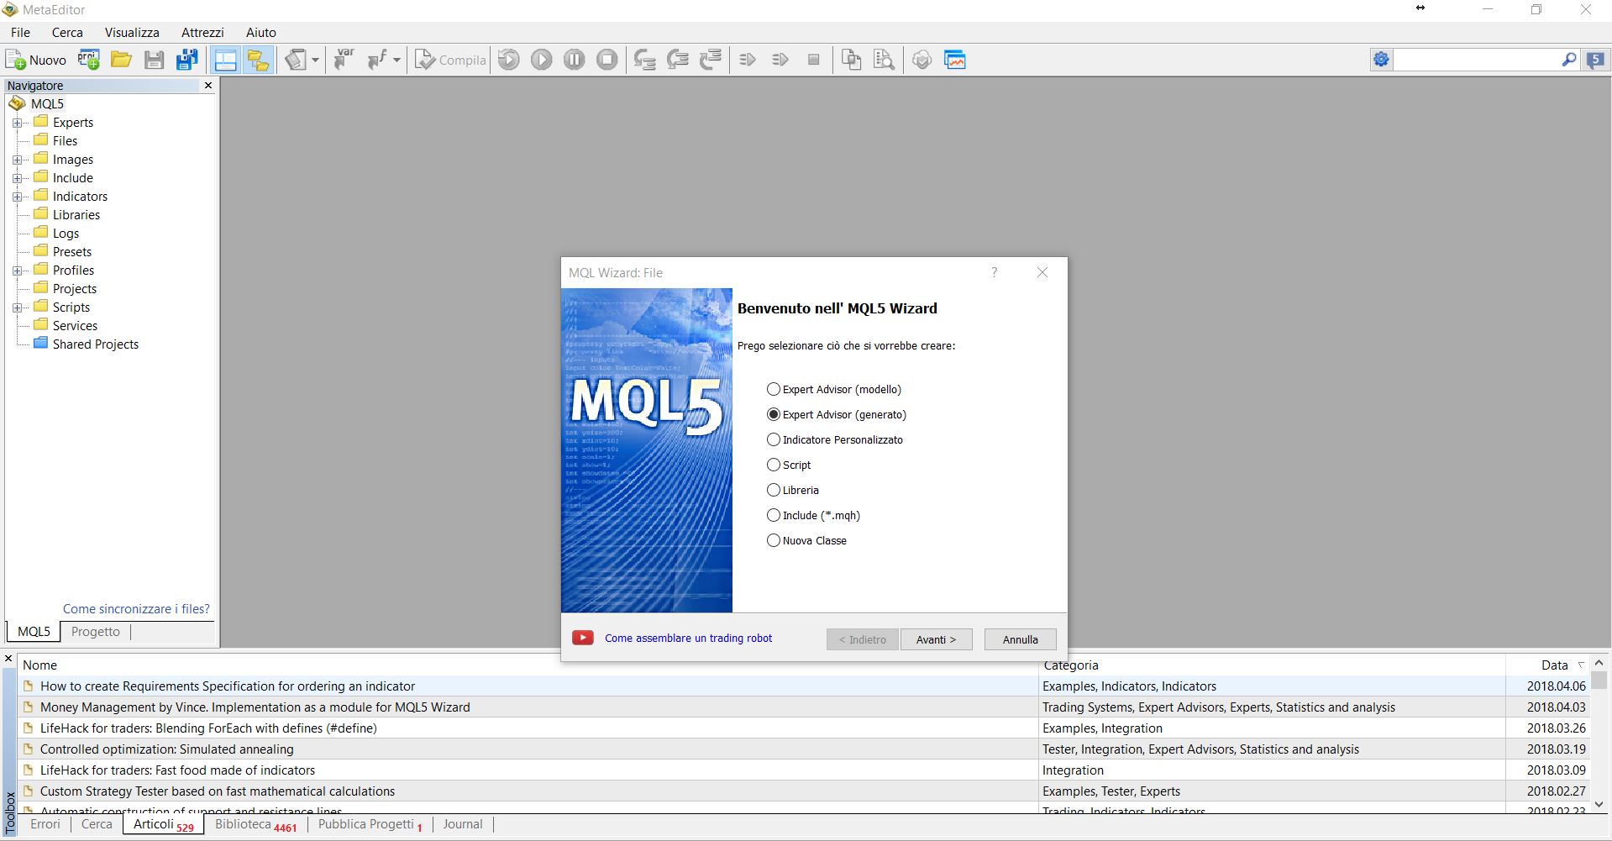
Task: Click the function list icon
Action: pos(377,60)
